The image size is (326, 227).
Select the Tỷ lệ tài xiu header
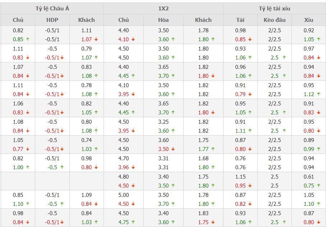[x=274, y=9]
